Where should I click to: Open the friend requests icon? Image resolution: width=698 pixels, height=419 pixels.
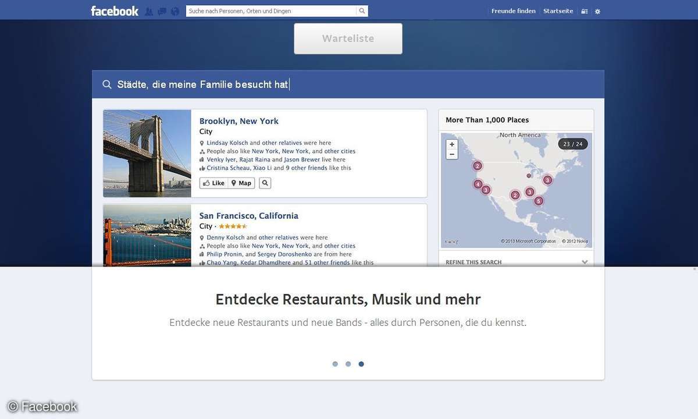(x=149, y=11)
